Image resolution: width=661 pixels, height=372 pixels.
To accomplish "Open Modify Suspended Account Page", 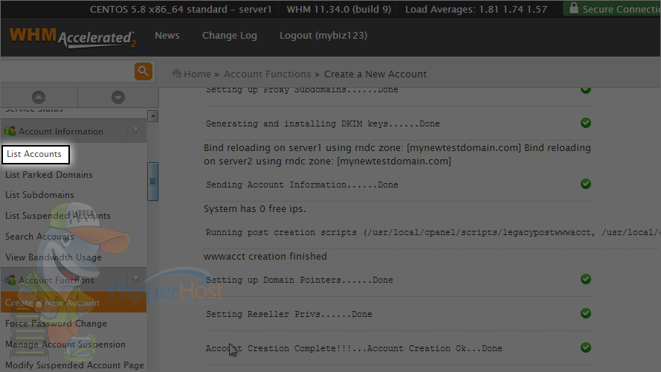I will 74,365.
